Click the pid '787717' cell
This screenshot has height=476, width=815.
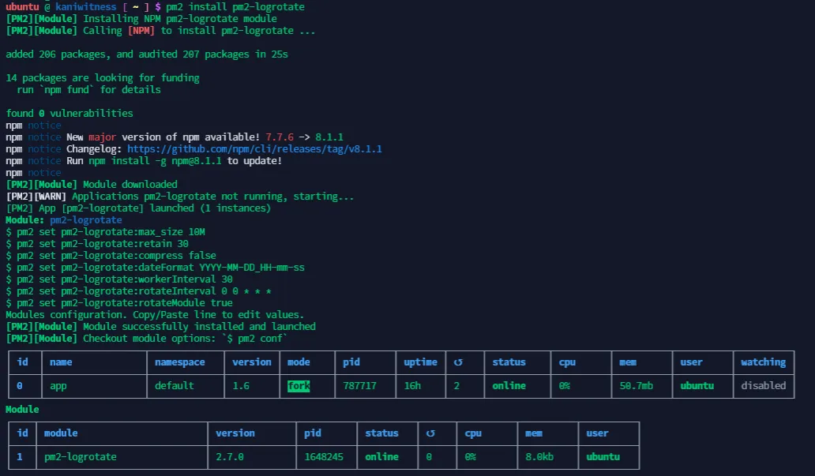click(359, 386)
